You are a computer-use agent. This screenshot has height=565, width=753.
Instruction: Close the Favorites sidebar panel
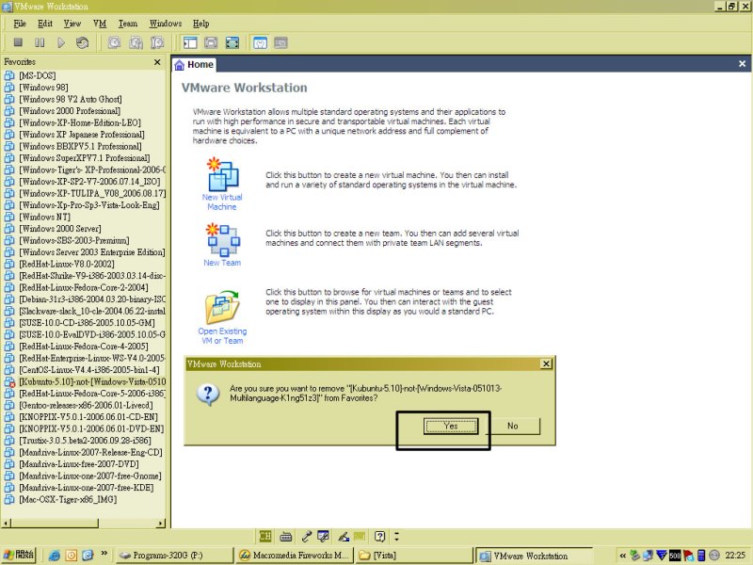(157, 62)
